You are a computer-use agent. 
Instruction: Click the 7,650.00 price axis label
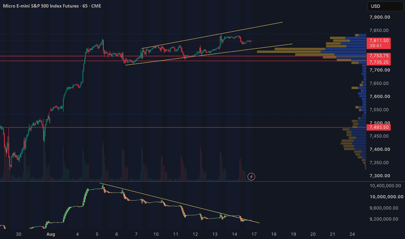[x=379, y=83]
